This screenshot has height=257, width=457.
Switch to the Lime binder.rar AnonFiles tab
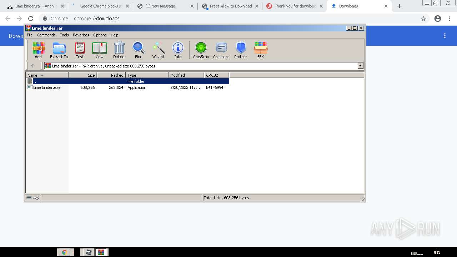[36, 6]
